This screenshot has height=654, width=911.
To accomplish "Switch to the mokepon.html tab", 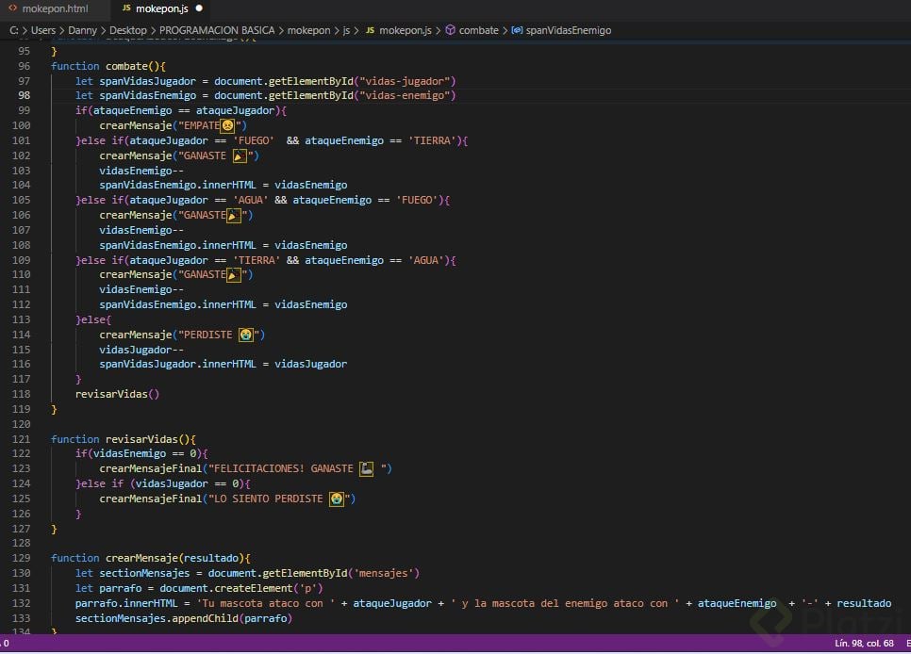I will coord(55,8).
